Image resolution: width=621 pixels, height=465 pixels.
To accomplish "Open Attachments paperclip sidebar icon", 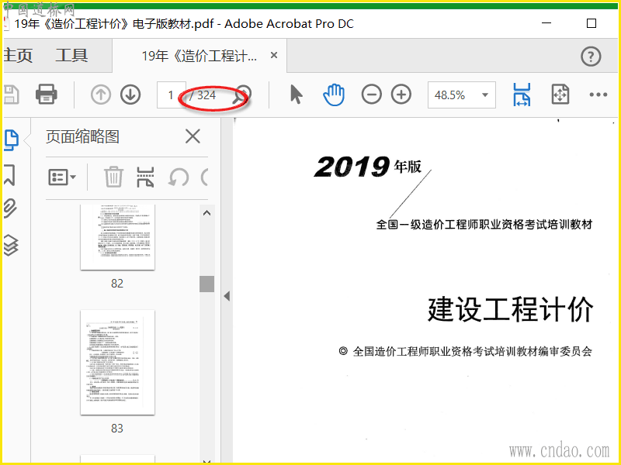I will click(11, 208).
